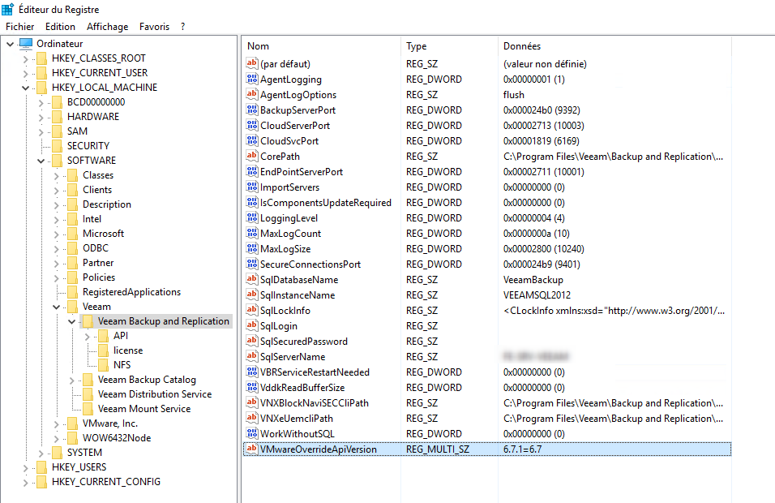Select the Veeam Distribution Service key
Viewport: 775px width, 503px height.
point(155,394)
